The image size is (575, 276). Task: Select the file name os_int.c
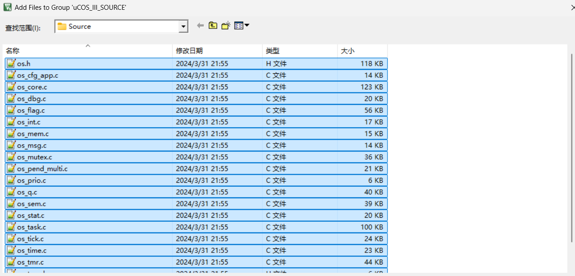28,122
